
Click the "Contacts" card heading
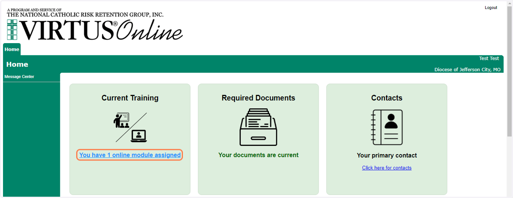point(387,98)
